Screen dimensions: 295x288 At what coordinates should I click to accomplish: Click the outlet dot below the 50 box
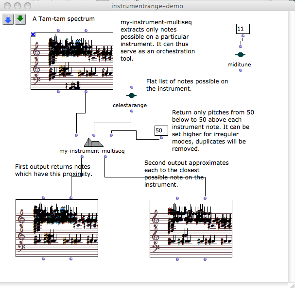tap(161, 139)
